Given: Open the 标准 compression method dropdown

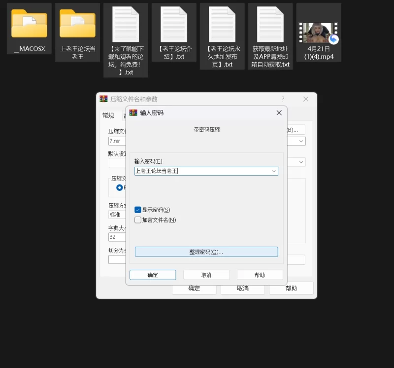Looking at the screenshot, I should [117, 215].
